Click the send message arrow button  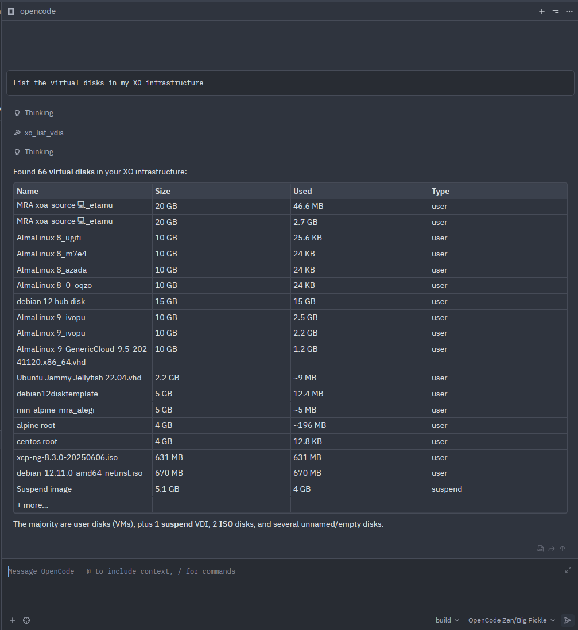click(x=567, y=620)
